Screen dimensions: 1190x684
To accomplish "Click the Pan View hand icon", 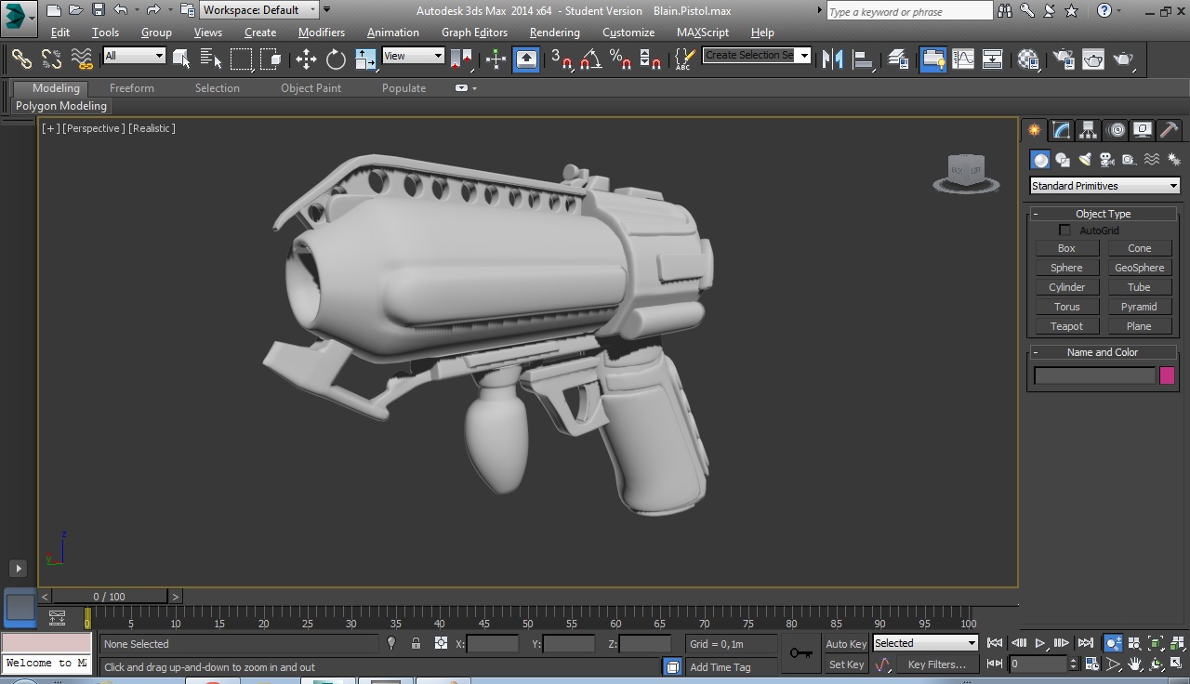I will 1133,664.
